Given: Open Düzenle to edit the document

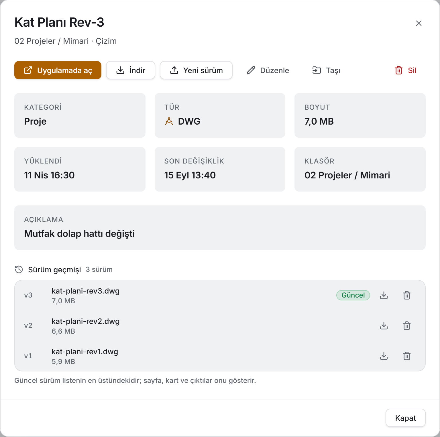Looking at the screenshot, I should click(268, 70).
